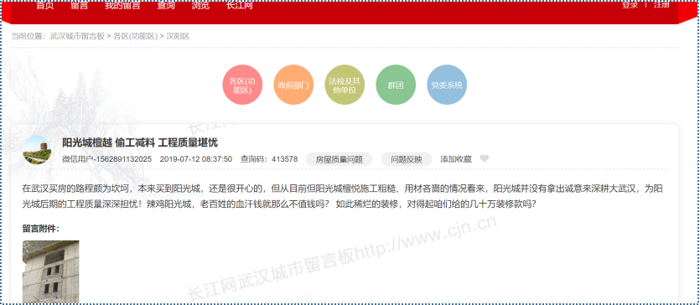Screen dimensions: 700x305
Task: Open 我的留言 in navigation bar
Action: pyautogui.click(x=122, y=6)
